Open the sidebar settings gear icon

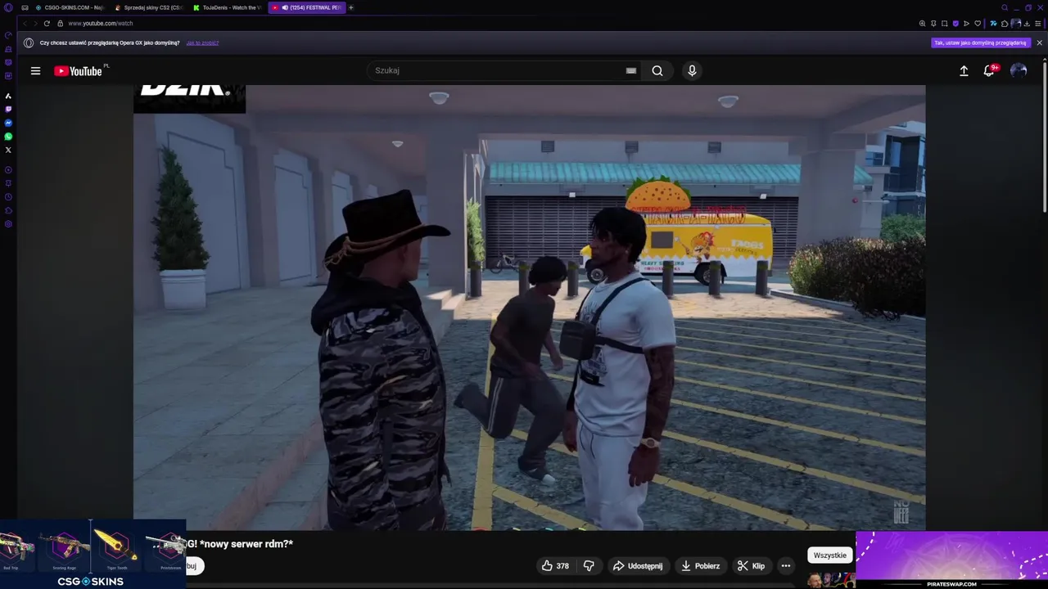click(8, 224)
